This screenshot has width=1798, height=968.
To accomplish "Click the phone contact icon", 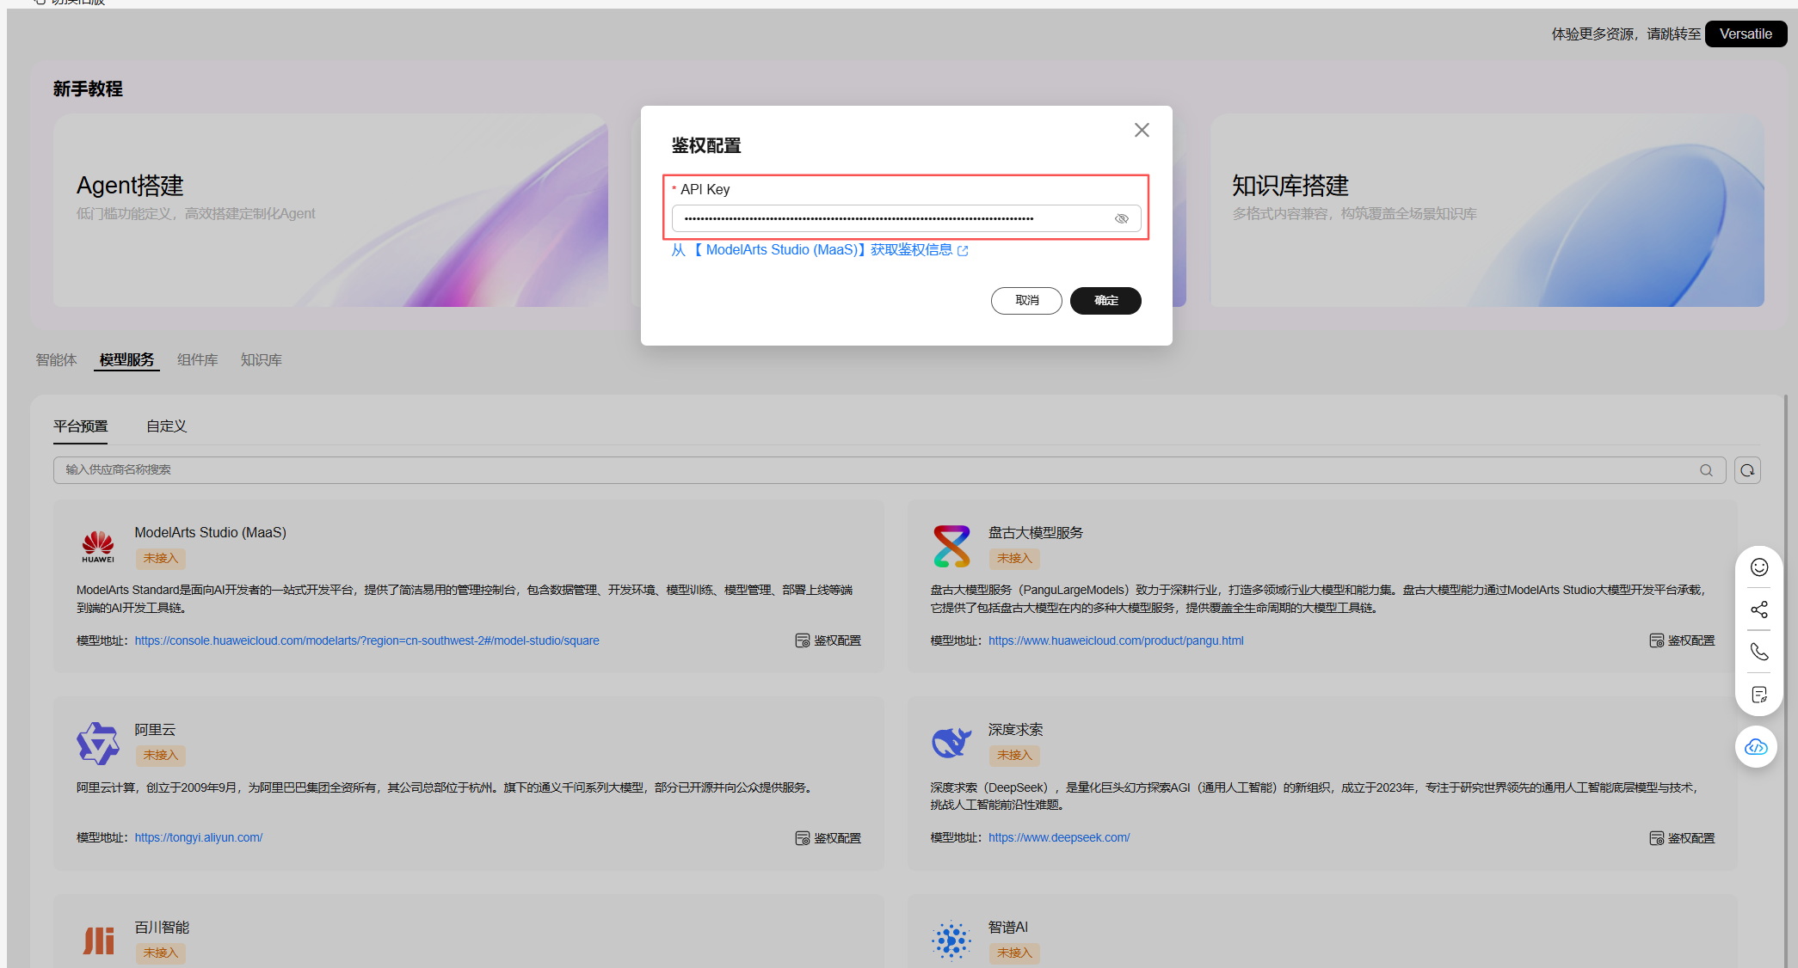I will (x=1759, y=652).
